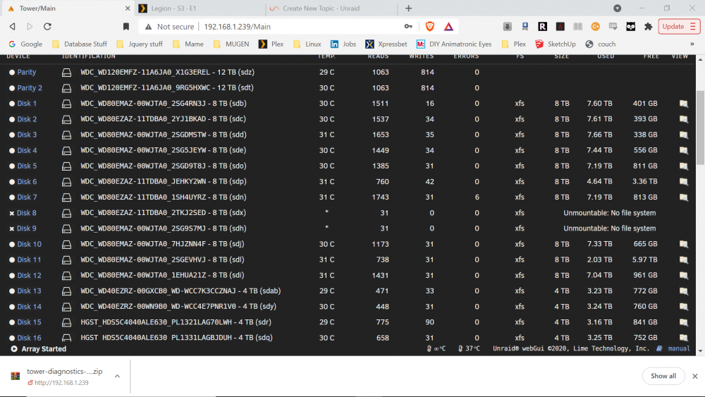Open Jquery stuff bookmark folder

[x=140, y=44]
